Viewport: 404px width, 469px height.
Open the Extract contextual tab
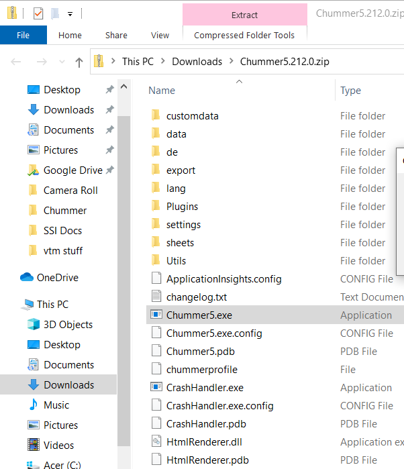click(244, 15)
